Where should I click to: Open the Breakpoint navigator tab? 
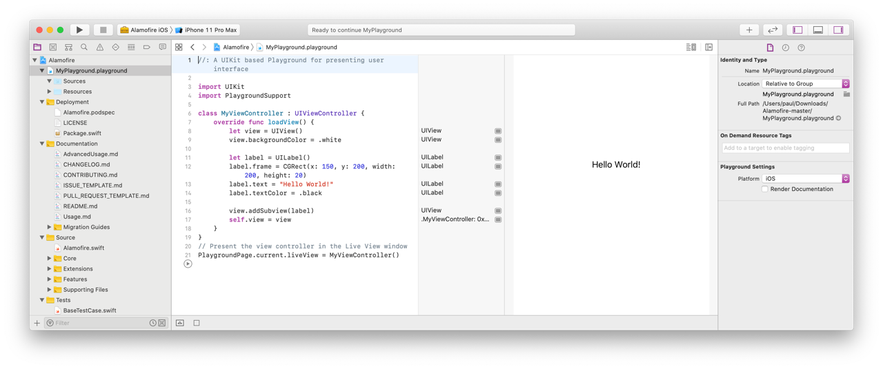[x=146, y=47]
